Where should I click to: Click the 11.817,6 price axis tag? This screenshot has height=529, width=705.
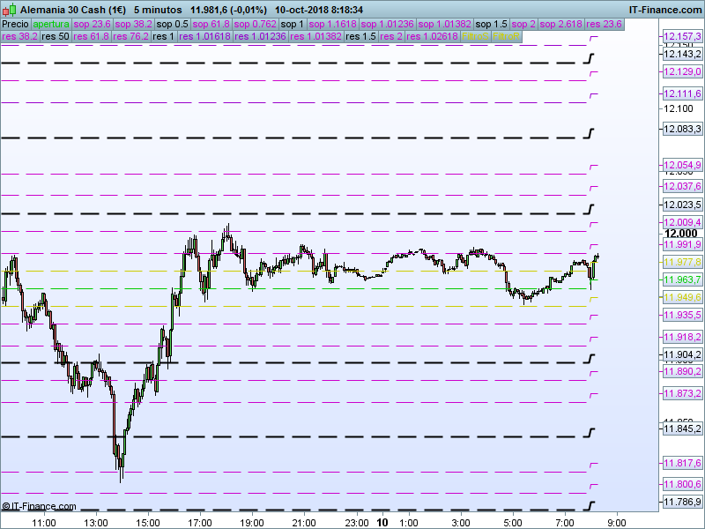click(682, 463)
